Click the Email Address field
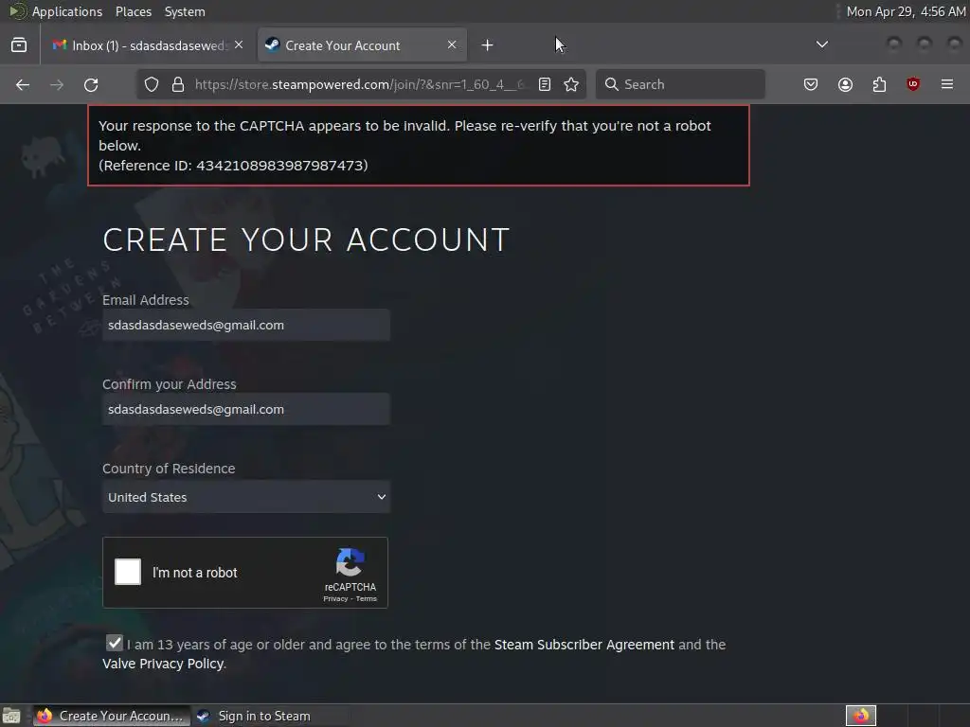 246,326
